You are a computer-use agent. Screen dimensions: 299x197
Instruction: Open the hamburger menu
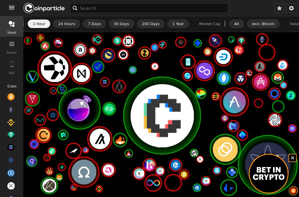tap(12, 8)
